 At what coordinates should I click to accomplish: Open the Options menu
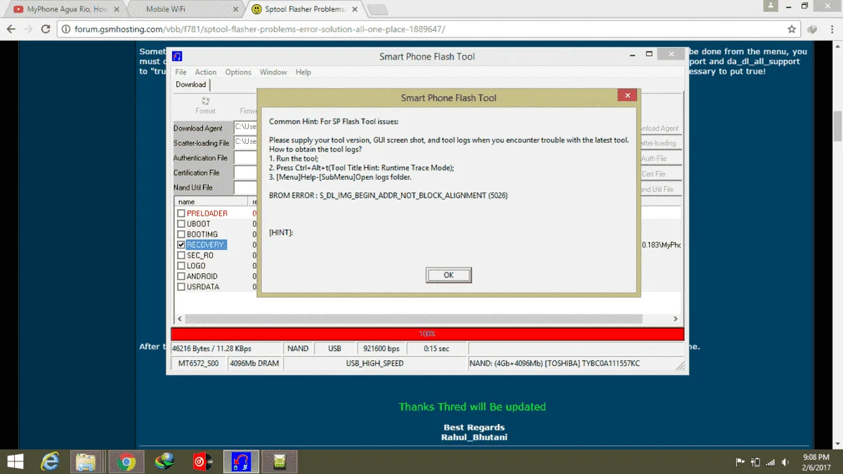click(238, 72)
